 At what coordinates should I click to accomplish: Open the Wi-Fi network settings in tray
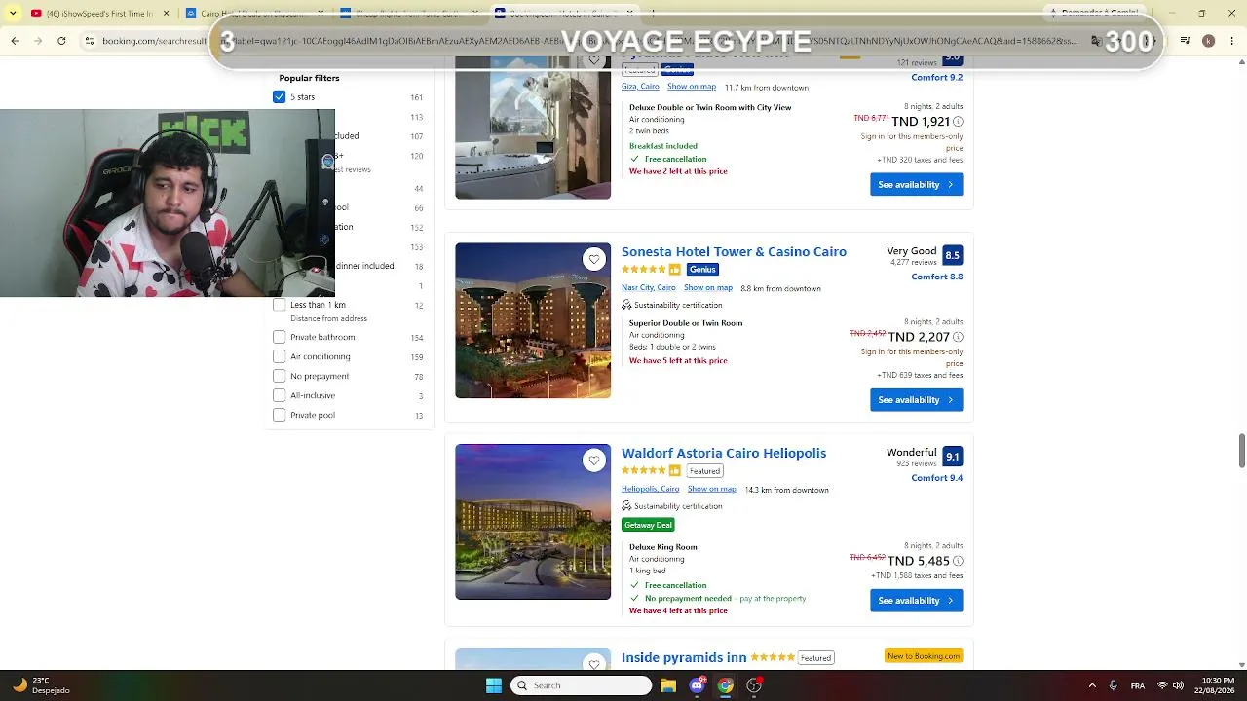point(1162,685)
